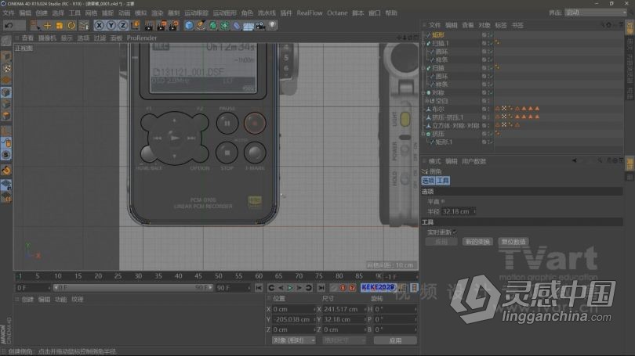Click Enable Snap S icon in left toolbar
Screen dimensions: 635x356
pyautogui.click(x=6, y=155)
